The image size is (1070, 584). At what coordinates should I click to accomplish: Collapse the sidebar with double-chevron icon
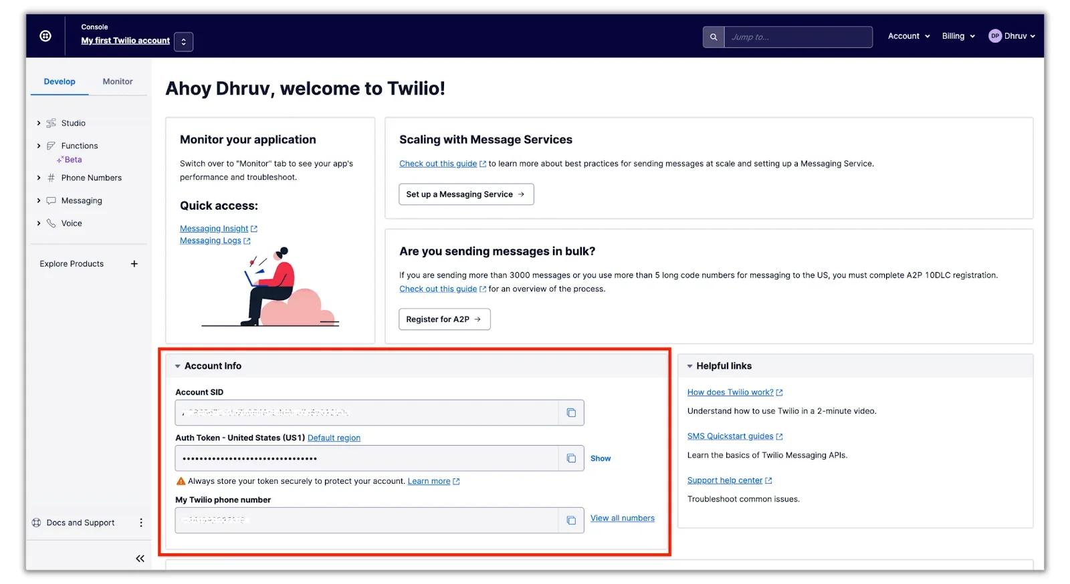pyautogui.click(x=140, y=559)
